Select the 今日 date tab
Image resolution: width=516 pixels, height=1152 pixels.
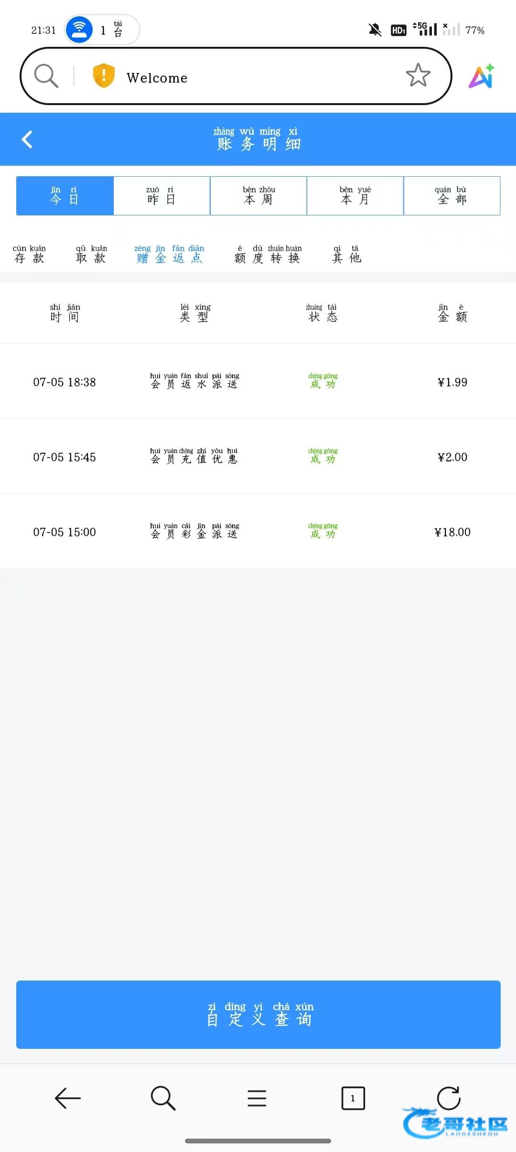pos(65,196)
